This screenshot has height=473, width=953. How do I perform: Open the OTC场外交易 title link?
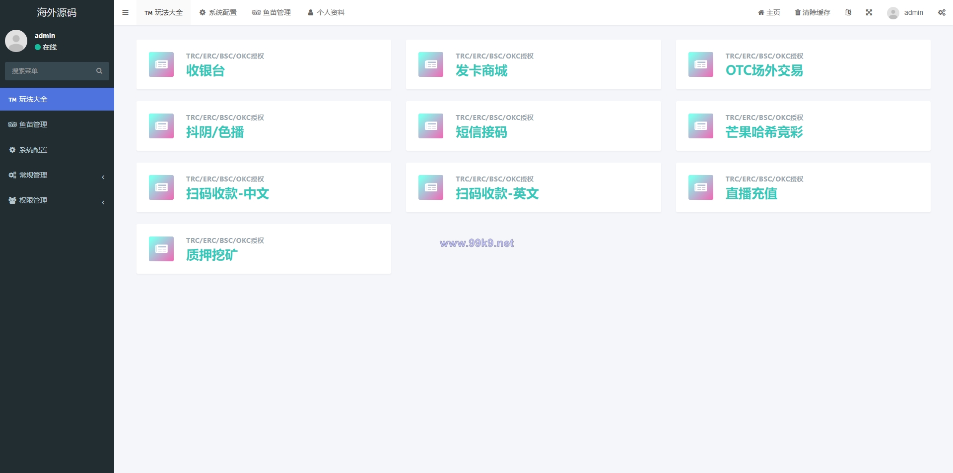tap(764, 71)
